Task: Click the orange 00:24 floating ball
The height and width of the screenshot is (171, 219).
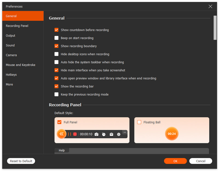Action: coord(172,134)
